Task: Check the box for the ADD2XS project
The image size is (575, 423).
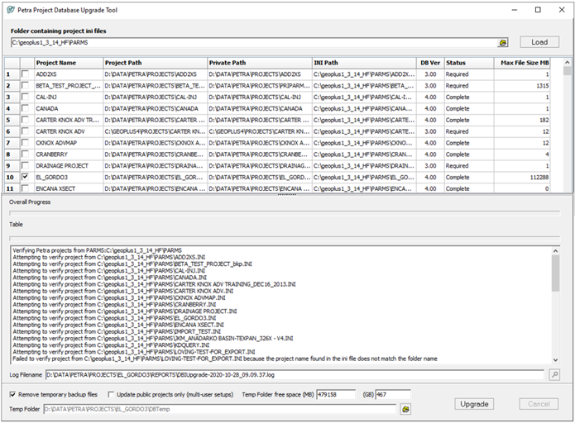Action: tap(24, 74)
